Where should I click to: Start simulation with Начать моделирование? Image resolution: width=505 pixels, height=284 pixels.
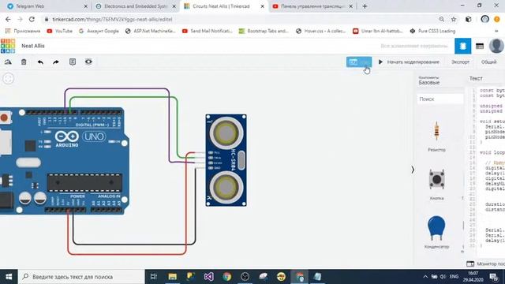[409, 62]
